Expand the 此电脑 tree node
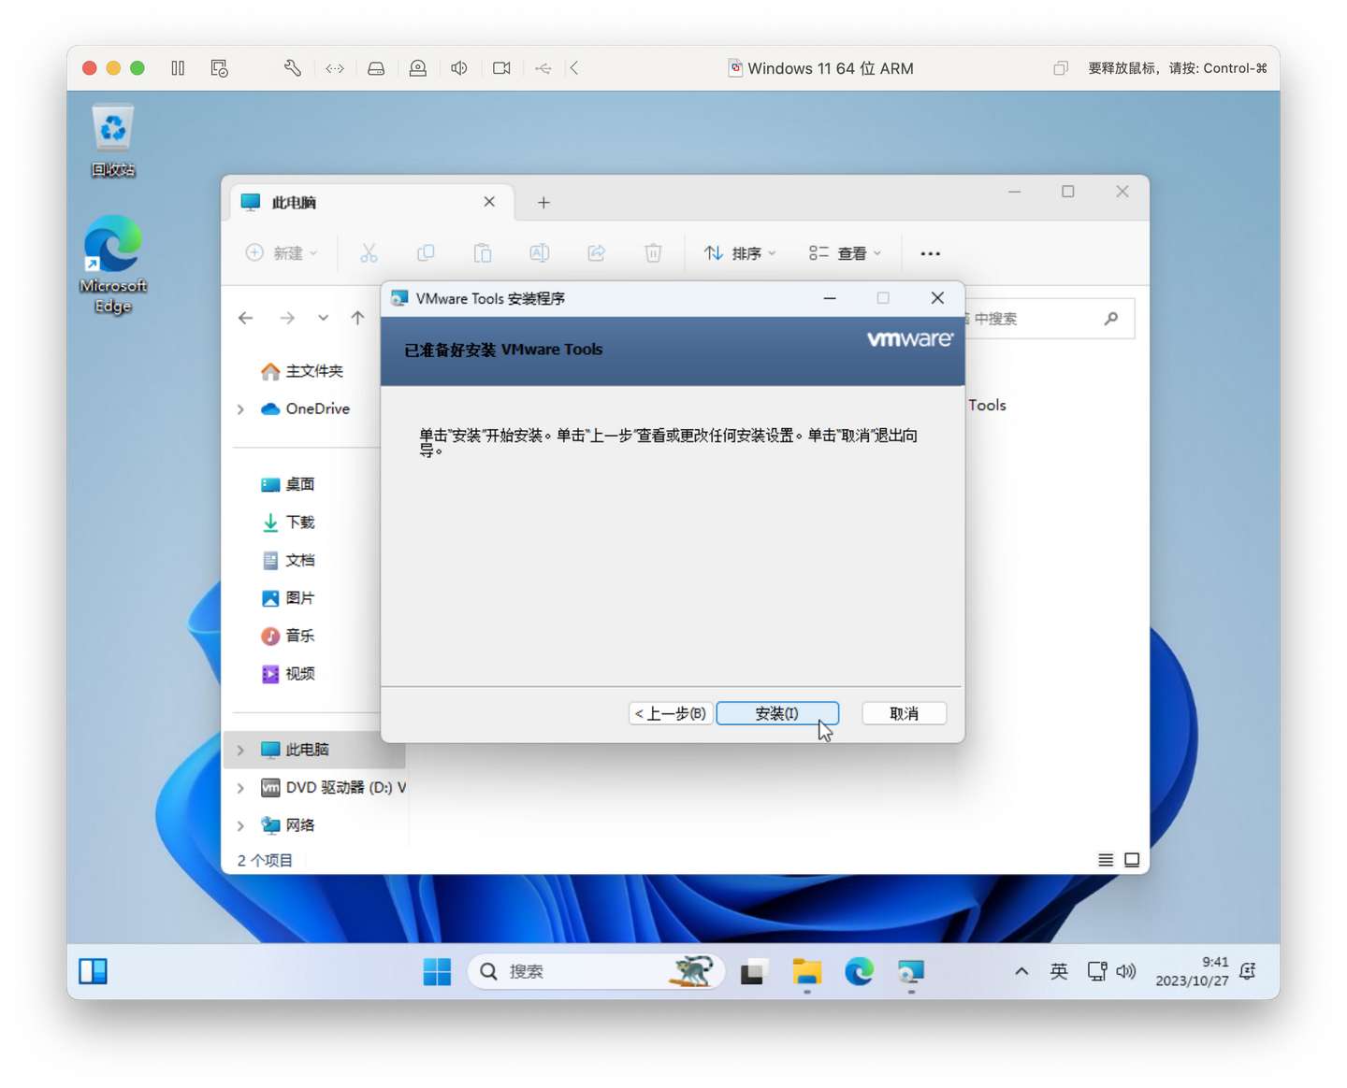Image resolution: width=1347 pixels, height=1088 pixels. pyautogui.click(x=240, y=750)
